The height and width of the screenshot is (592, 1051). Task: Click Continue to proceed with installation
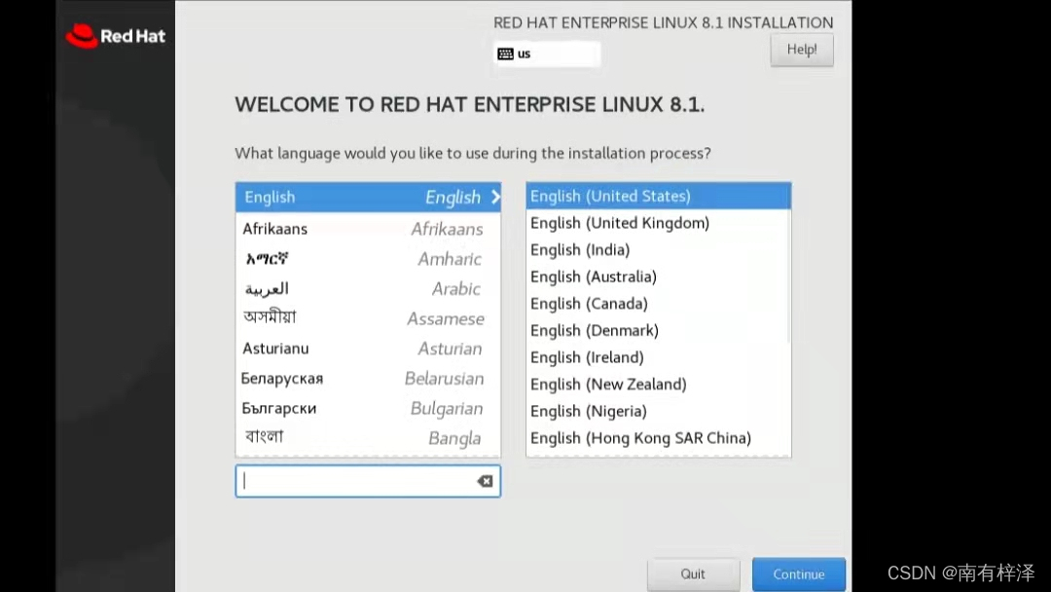798,573
